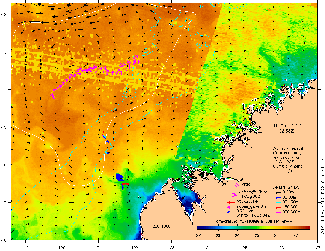Click the '0-30m' depth label
This screenshot has width=325, height=251.
[288, 192]
